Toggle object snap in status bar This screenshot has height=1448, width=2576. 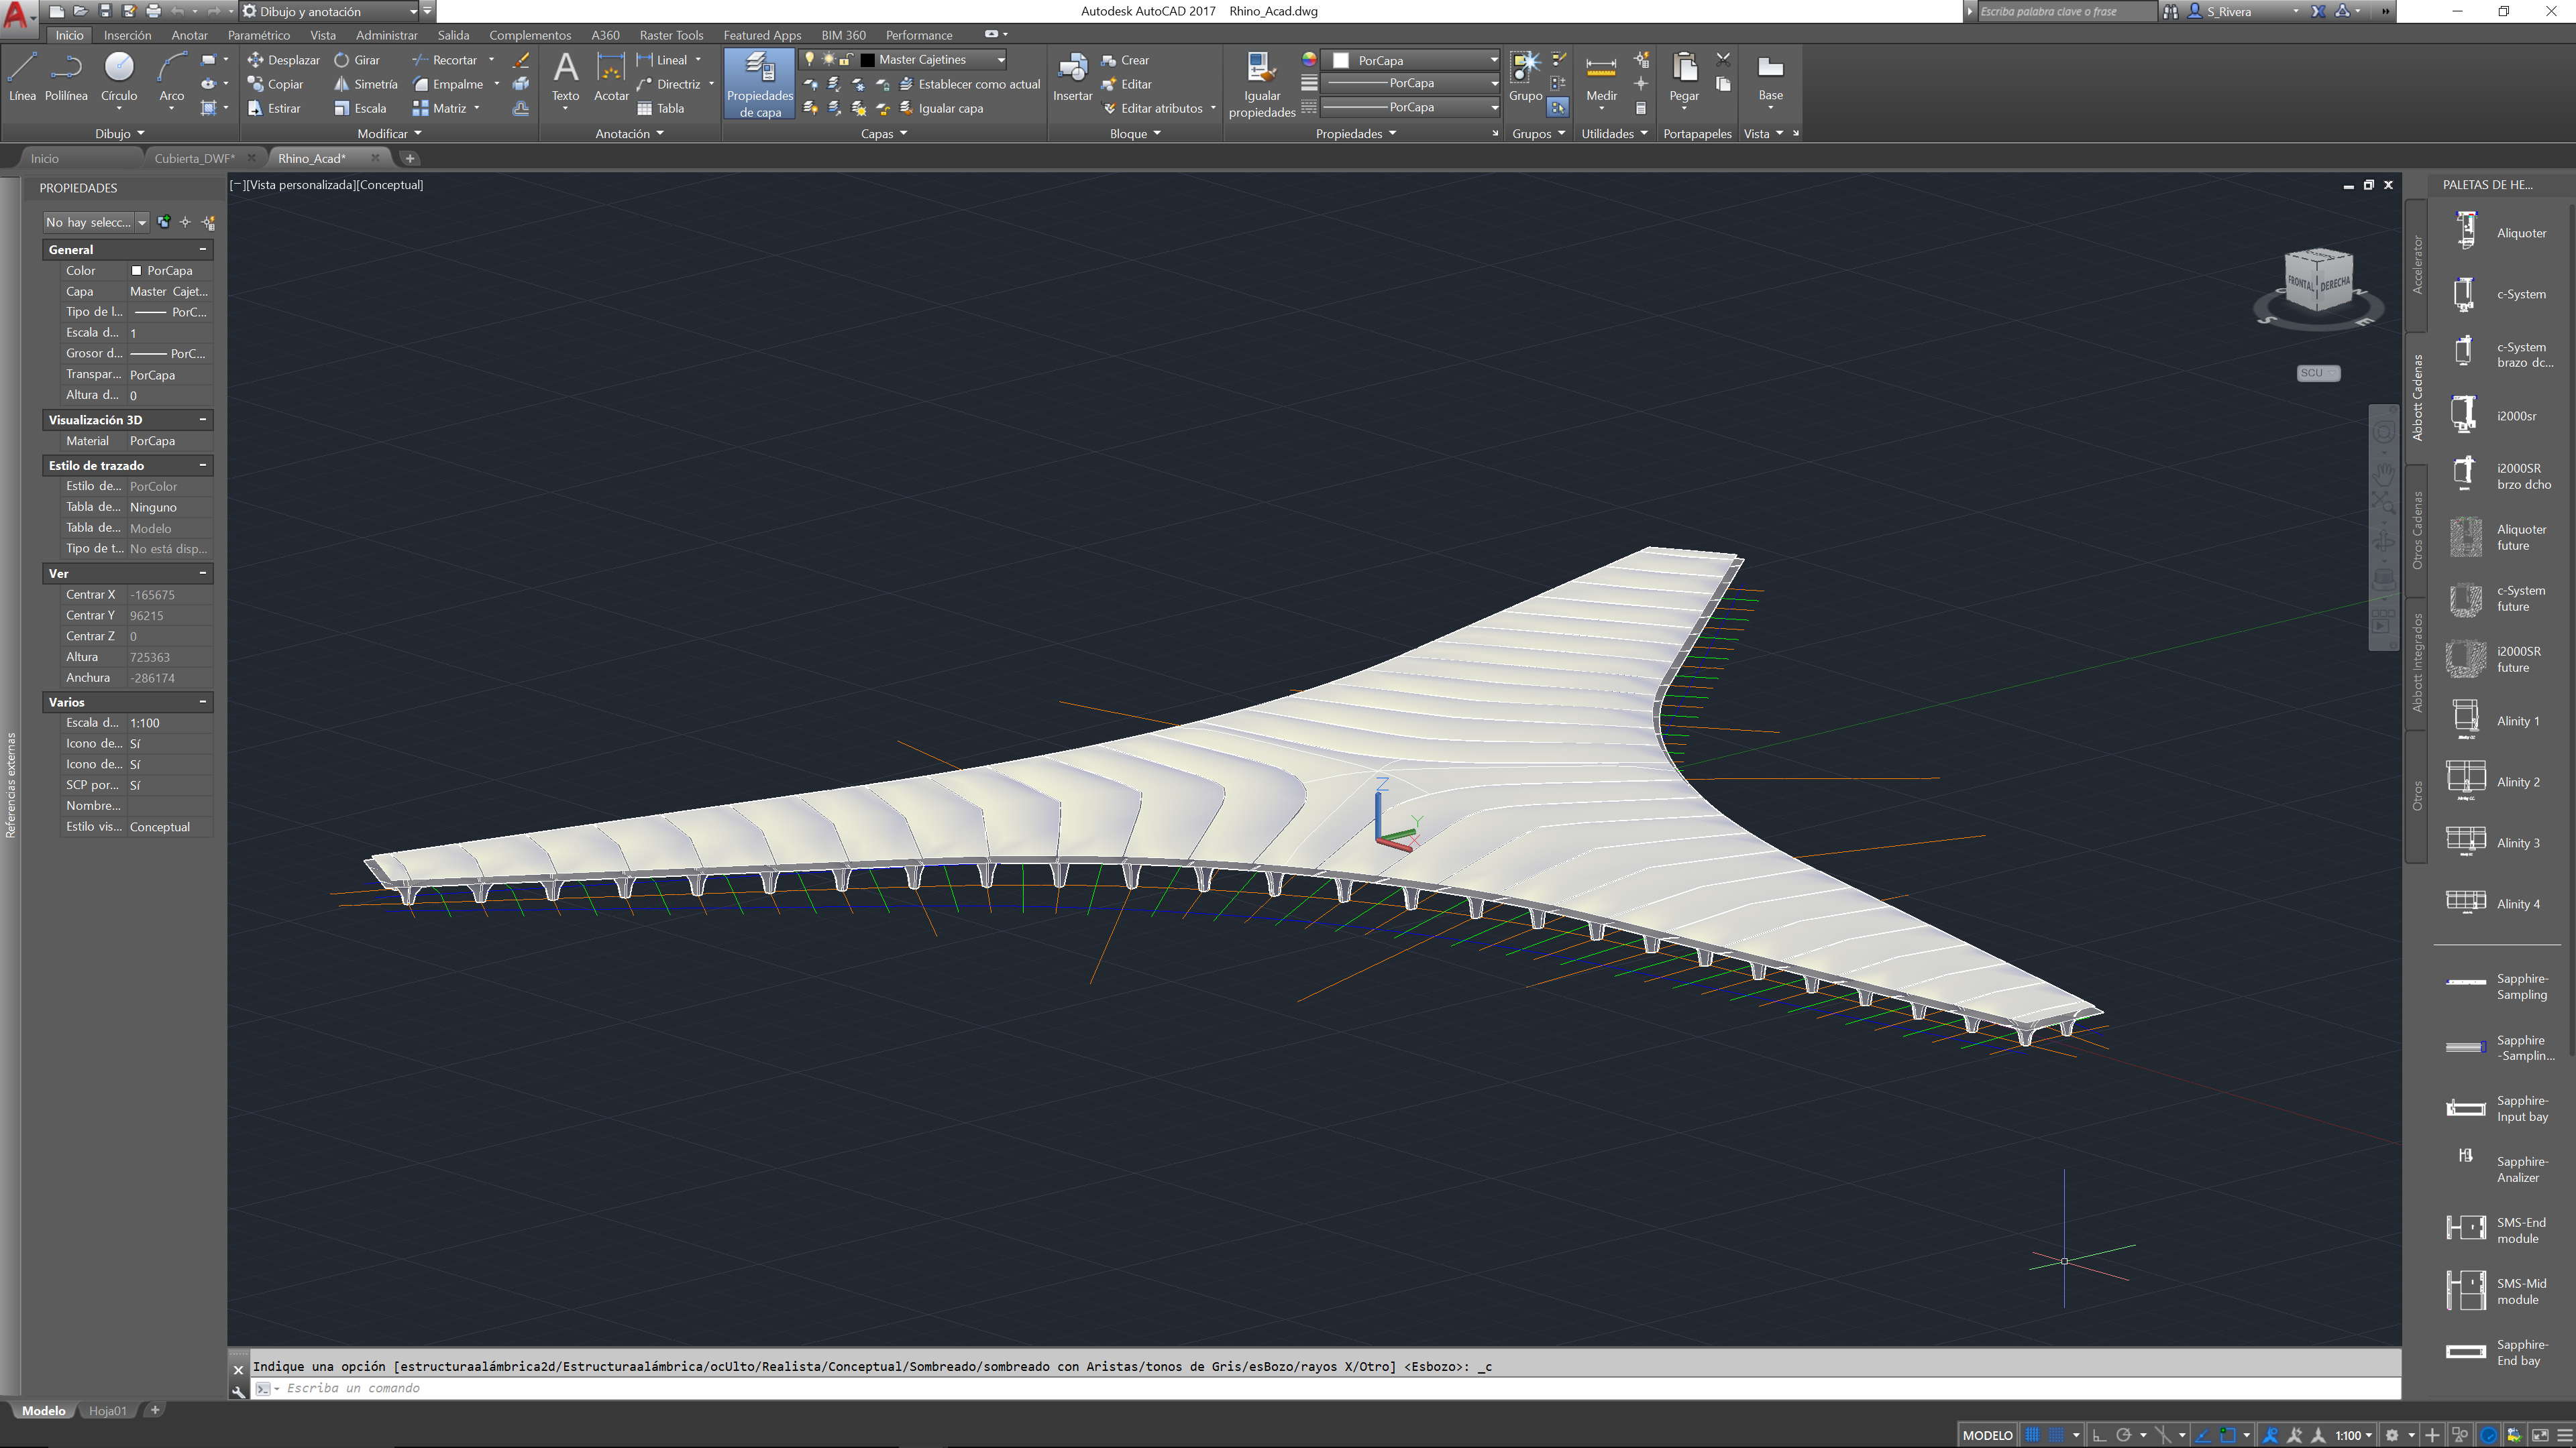point(2228,1435)
